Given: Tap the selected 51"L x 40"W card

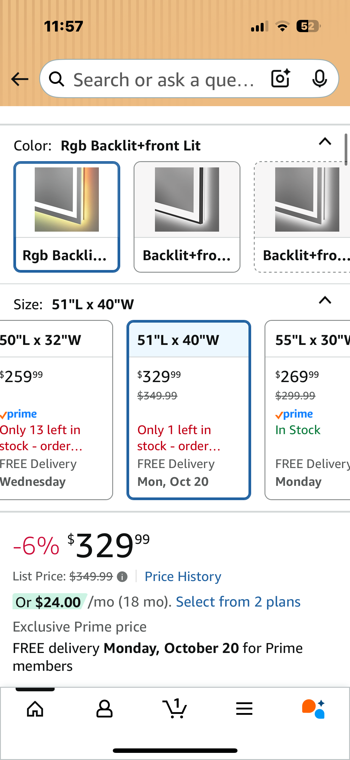Looking at the screenshot, I should point(189,410).
